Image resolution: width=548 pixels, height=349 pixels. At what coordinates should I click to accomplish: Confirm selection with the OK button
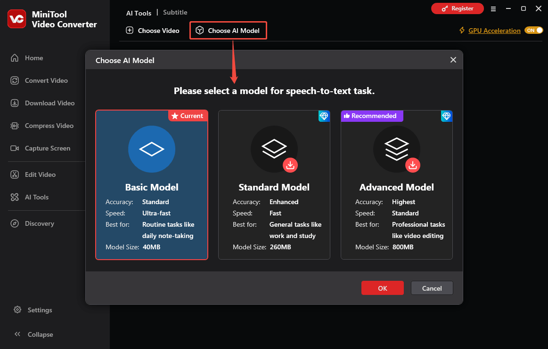coord(382,288)
